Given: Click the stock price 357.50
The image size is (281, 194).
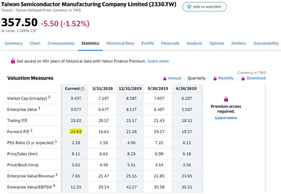Looking at the screenshot, I should pyautogui.click(x=20, y=22).
